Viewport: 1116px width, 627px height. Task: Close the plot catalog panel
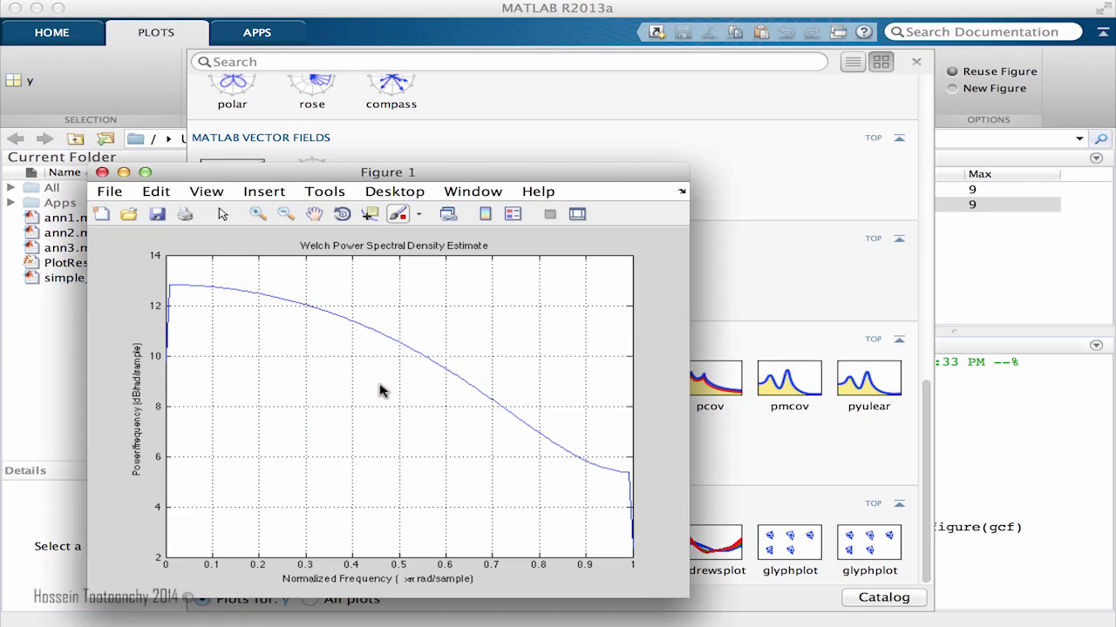click(x=916, y=61)
